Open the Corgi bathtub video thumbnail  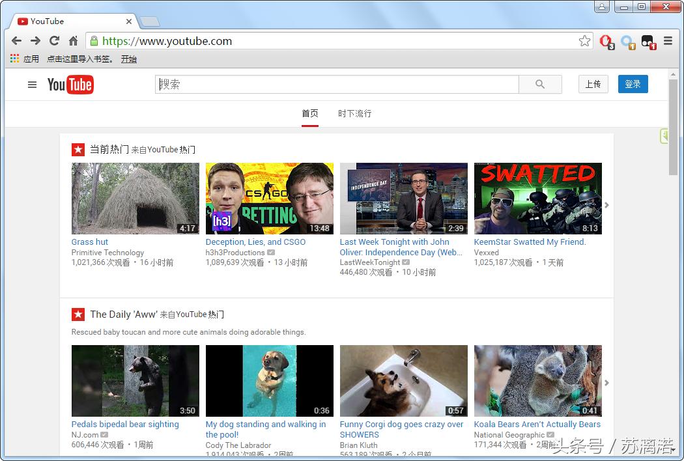point(403,381)
